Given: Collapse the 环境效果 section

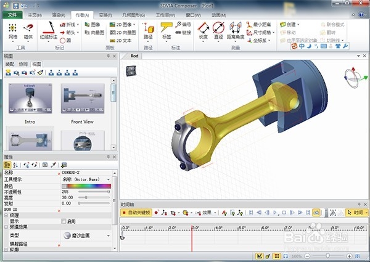Looking at the screenshot, I should click(x=6, y=227).
